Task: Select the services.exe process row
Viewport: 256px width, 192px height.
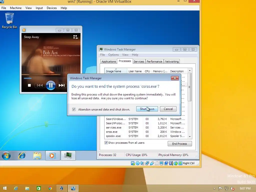Action: point(146,127)
